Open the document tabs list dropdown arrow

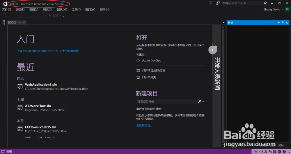223,23
